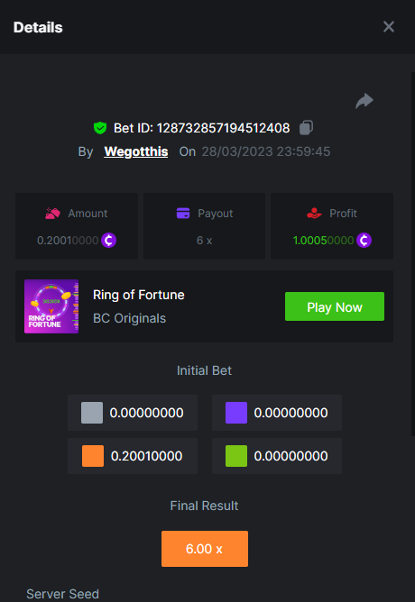Screen dimensions: 415x602
Task: Click the green verified shield icon
Action: (x=100, y=128)
